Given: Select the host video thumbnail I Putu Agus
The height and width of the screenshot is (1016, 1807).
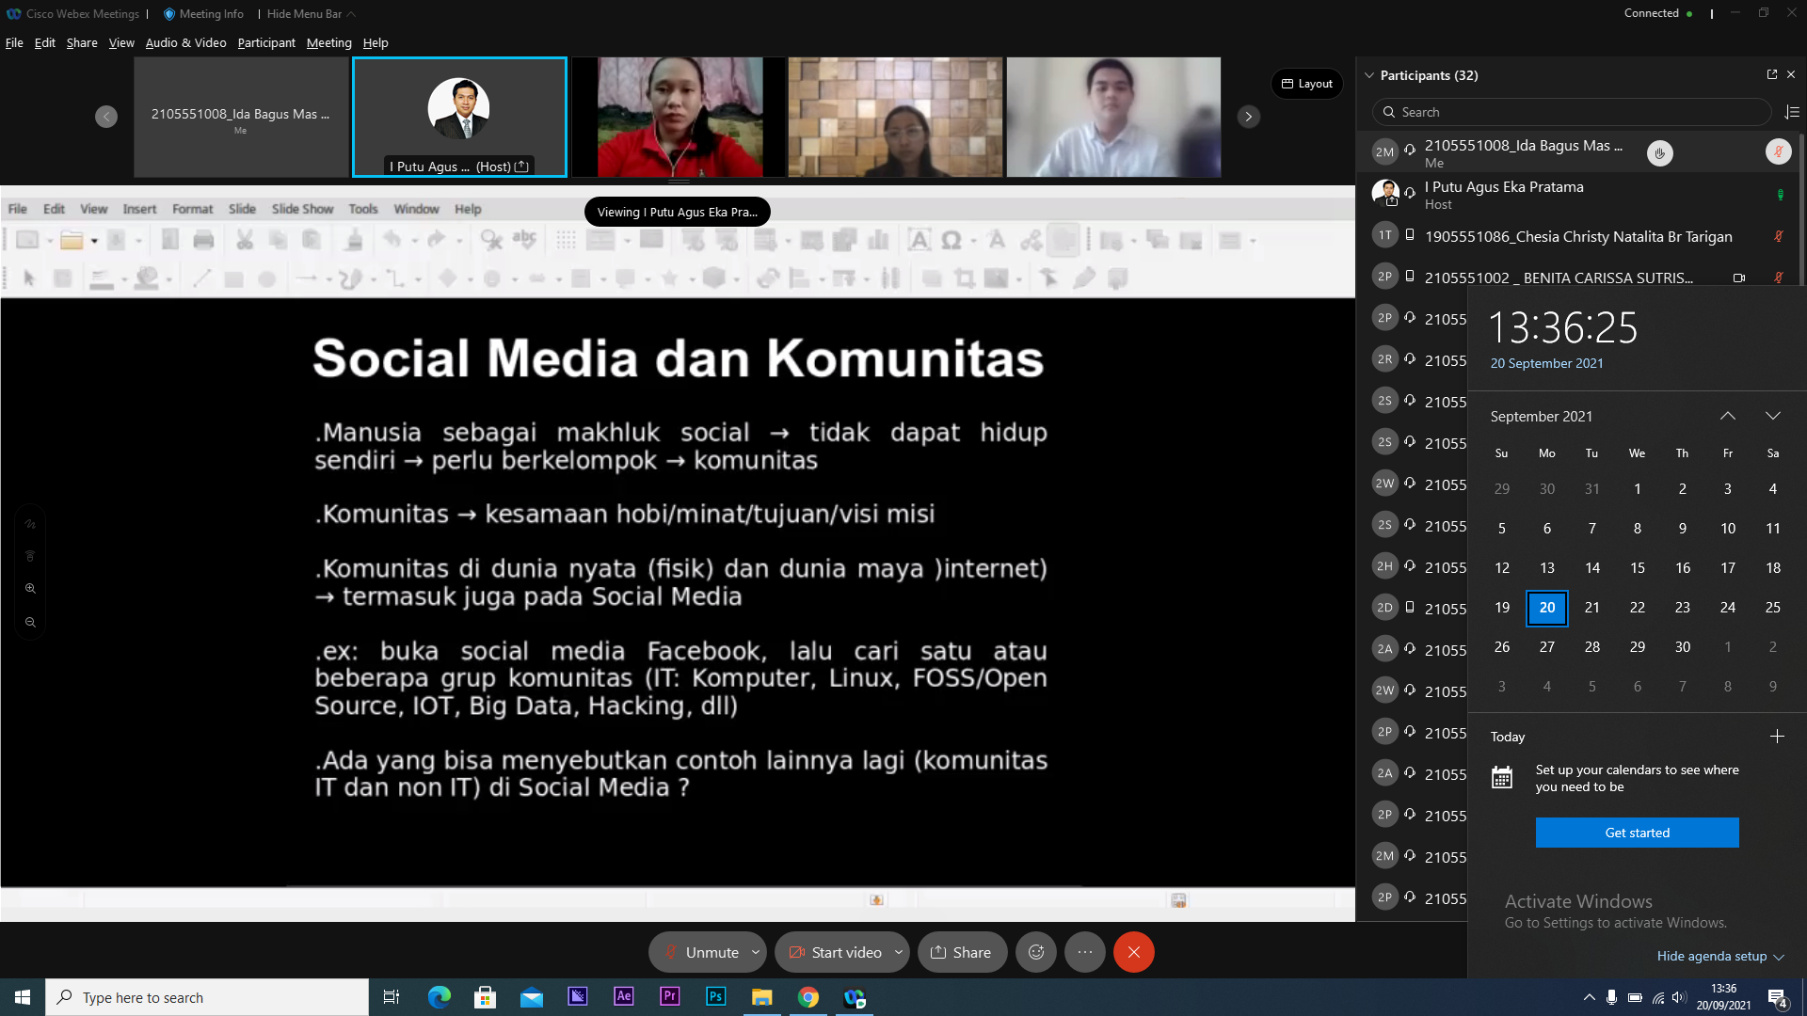Looking at the screenshot, I should coord(459,117).
